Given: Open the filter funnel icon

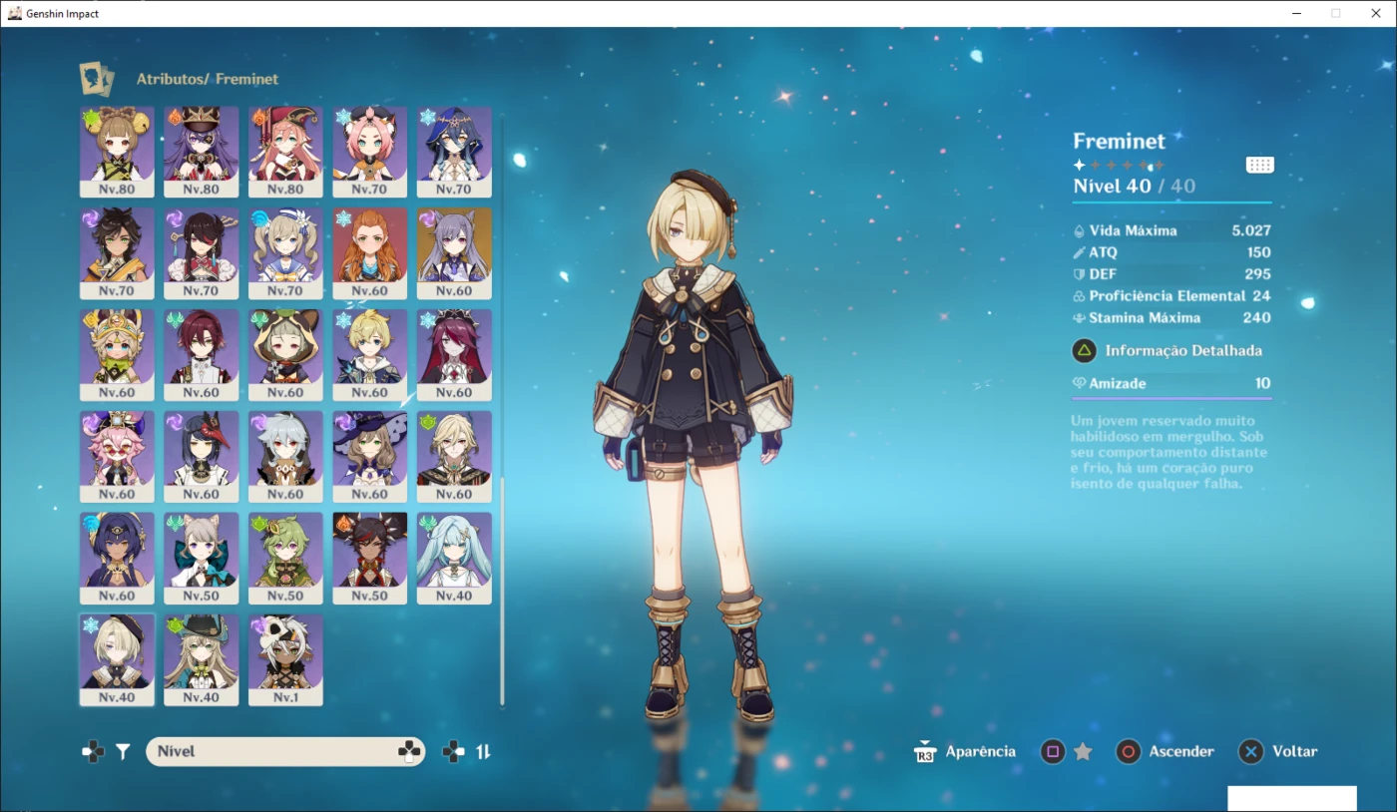Looking at the screenshot, I should (123, 752).
